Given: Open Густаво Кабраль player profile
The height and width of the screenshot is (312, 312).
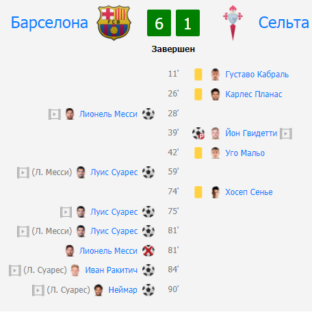Looking at the screenshot, I should (257, 75).
